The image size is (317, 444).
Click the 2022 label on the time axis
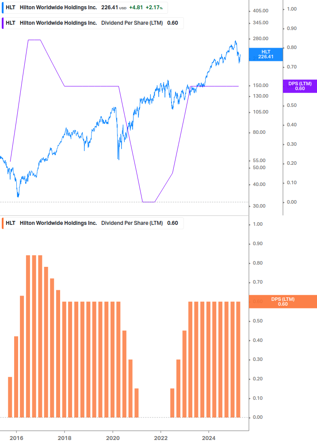point(160,438)
